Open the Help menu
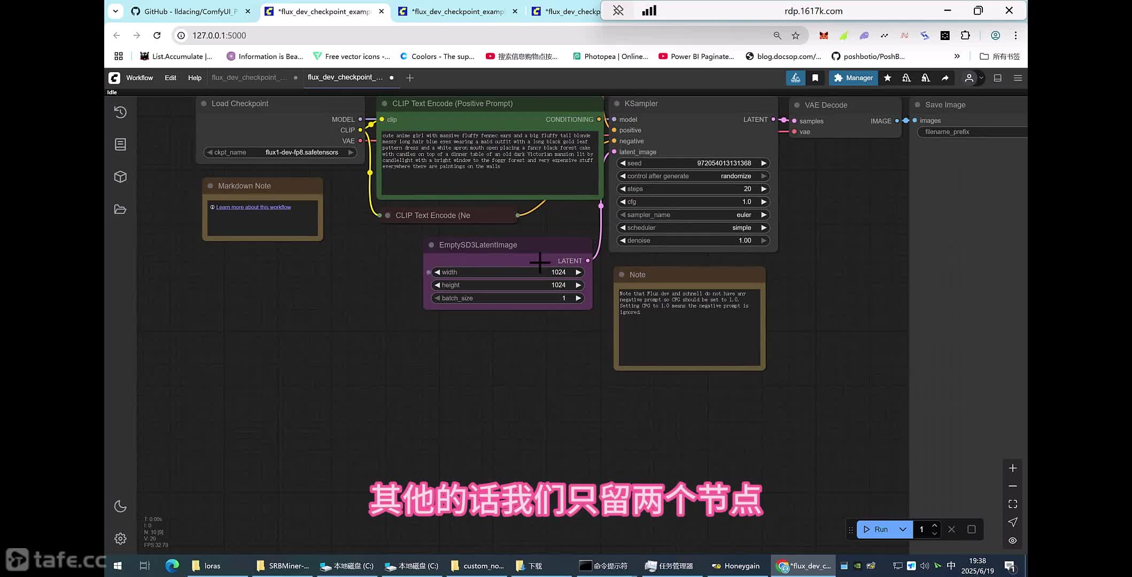 [x=195, y=78]
